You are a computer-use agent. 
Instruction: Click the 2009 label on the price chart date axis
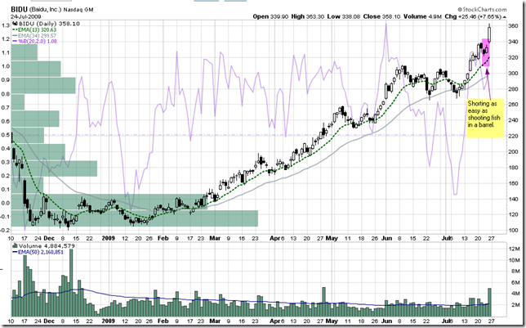(109, 238)
